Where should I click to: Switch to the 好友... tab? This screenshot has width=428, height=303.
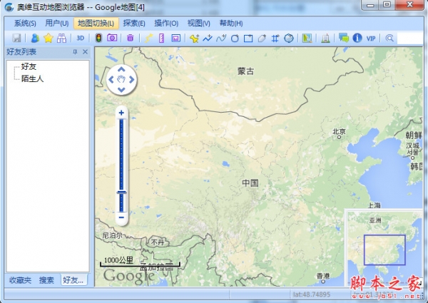coord(73,280)
